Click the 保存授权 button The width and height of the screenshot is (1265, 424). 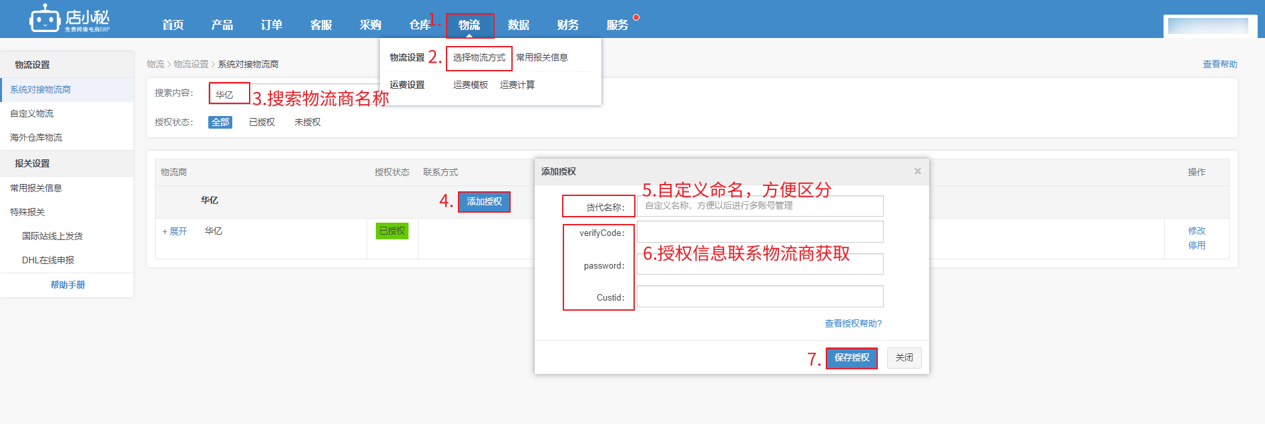(x=852, y=358)
